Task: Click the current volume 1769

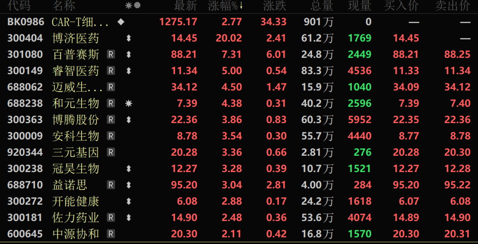Action: pyautogui.click(x=360, y=38)
